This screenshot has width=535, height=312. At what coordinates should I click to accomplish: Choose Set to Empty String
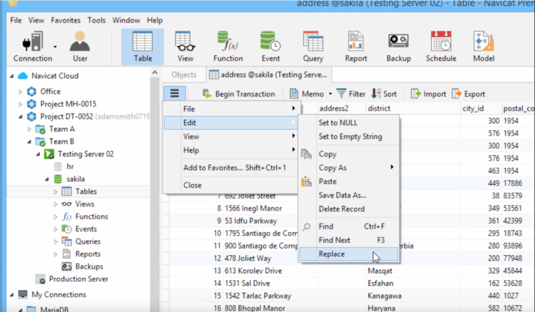[348, 137]
